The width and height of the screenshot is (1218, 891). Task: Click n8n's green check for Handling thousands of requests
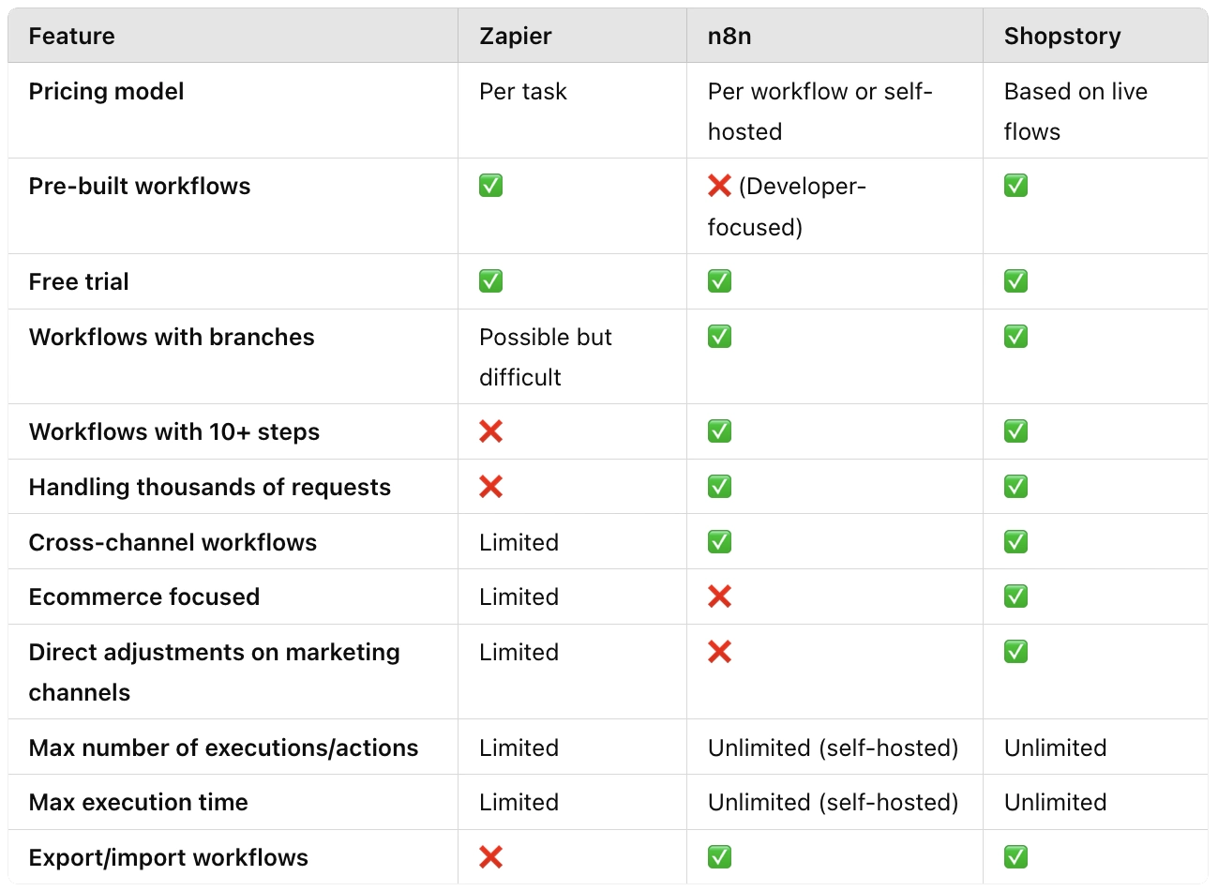[719, 487]
